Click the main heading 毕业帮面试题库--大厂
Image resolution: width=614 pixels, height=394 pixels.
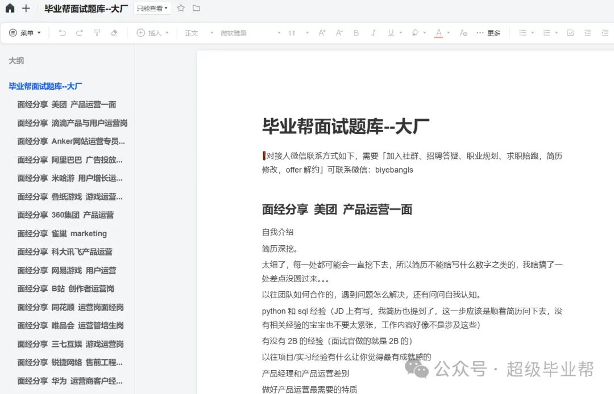pos(346,126)
